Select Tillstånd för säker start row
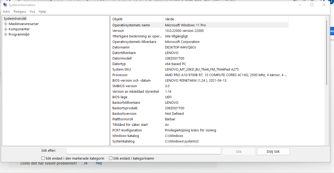334x173 pixels. pos(200,125)
